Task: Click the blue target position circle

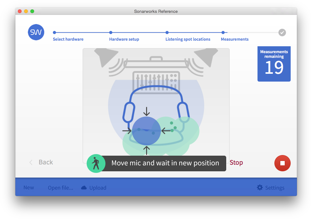Action: [146, 131]
